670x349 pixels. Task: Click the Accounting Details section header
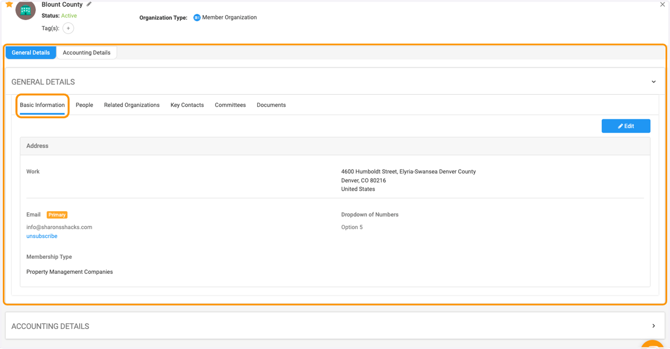click(x=335, y=326)
